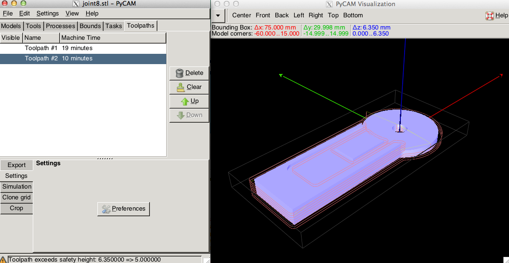Click the 19 minutes machine time cell
This screenshot has height=263, width=509.
coord(77,48)
